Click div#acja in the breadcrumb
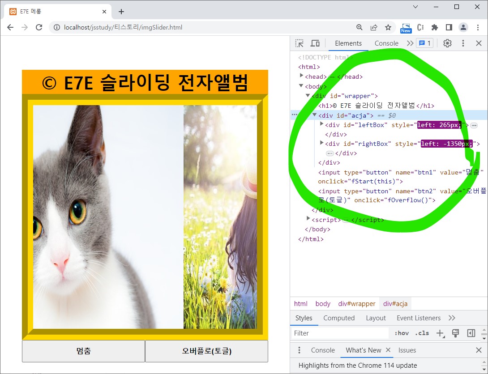Image resolution: width=488 pixels, height=374 pixels. (395, 304)
